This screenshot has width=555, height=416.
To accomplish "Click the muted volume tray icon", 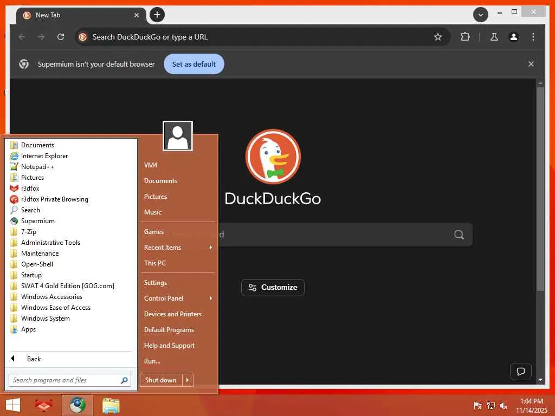I will click(x=504, y=405).
